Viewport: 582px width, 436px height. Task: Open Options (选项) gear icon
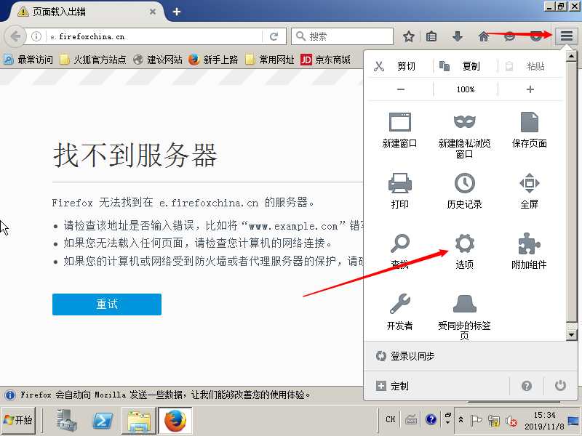pyautogui.click(x=465, y=243)
